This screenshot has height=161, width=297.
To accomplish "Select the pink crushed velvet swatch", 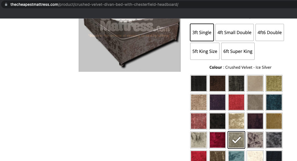I will [199, 121].
